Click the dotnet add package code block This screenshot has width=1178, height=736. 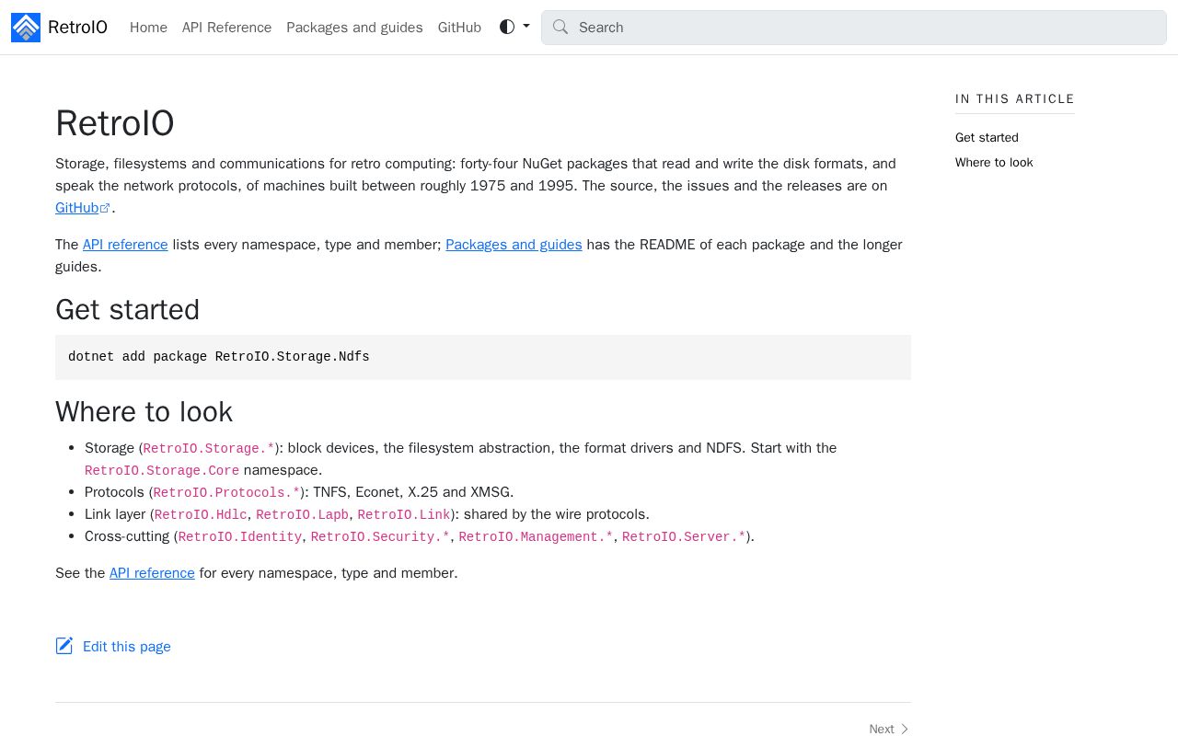click(x=483, y=357)
